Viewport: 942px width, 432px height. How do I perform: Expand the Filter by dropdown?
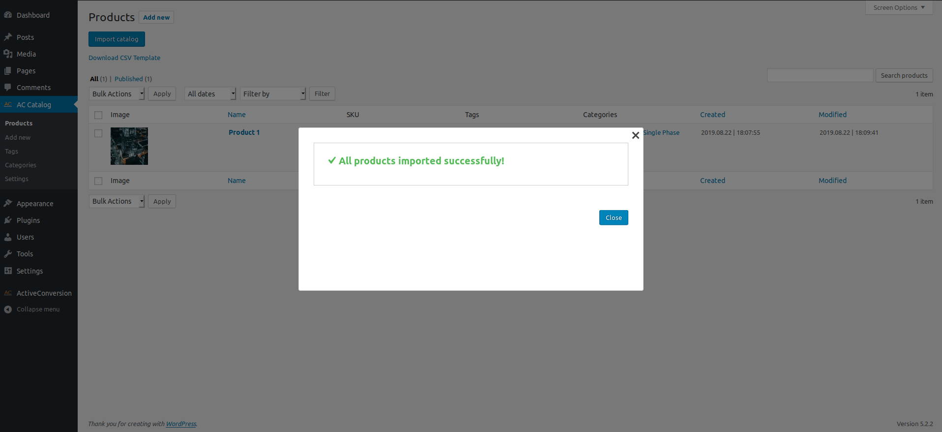click(273, 93)
